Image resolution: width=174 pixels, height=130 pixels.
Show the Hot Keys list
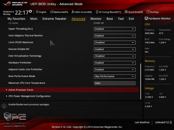tap(153, 12)
